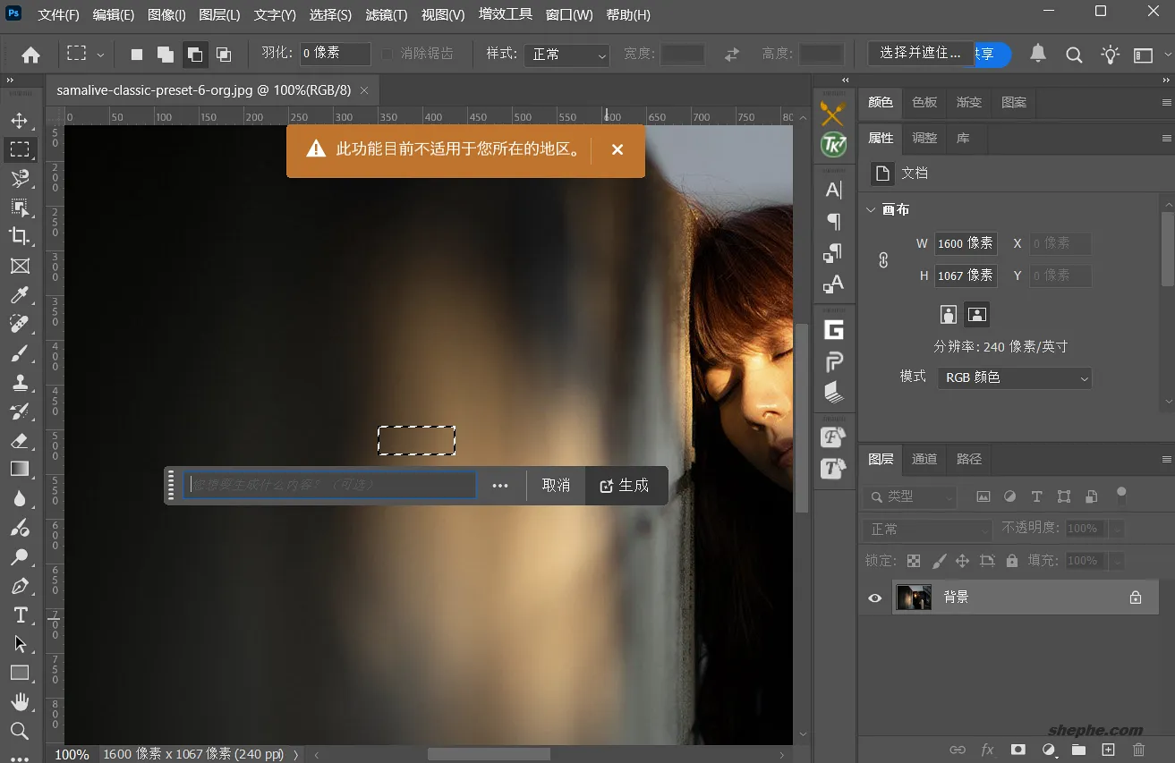Select the Crop tool
Viewport: 1175px width, 763px height.
click(20, 236)
